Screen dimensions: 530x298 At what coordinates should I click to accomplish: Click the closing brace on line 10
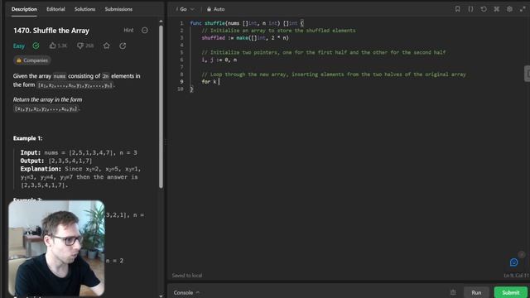(x=191, y=89)
